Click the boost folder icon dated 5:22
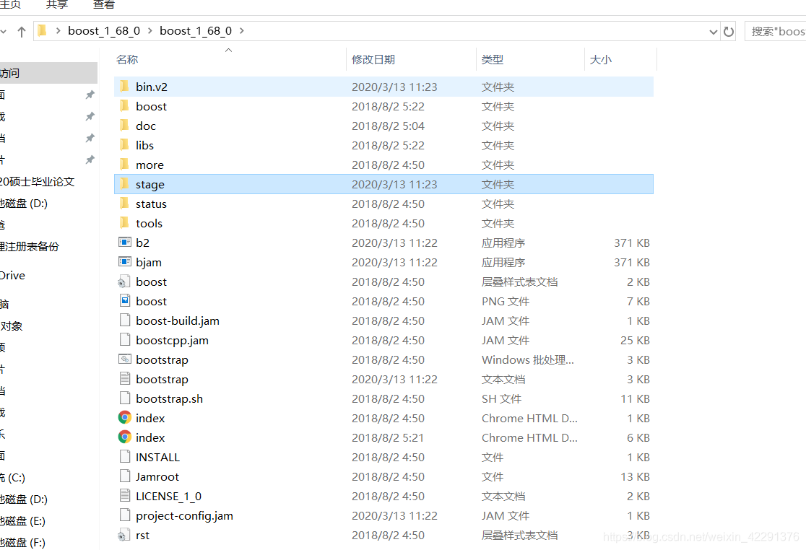 point(124,106)
